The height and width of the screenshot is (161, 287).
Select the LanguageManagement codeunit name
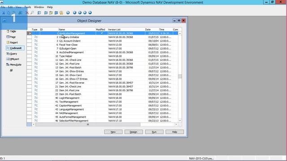click(71, 109)
